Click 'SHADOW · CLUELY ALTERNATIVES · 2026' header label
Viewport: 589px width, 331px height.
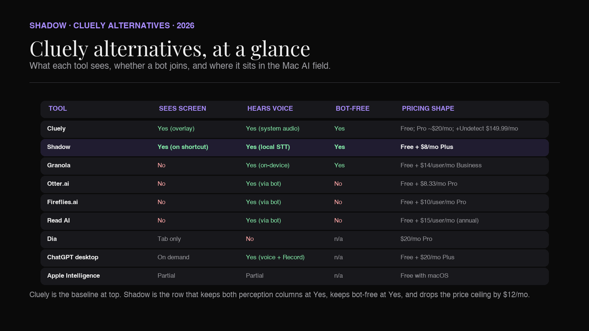point(112,26)
